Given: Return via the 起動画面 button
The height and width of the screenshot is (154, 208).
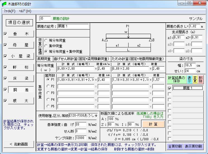Looking at the screenshot, I should point(19,144).
